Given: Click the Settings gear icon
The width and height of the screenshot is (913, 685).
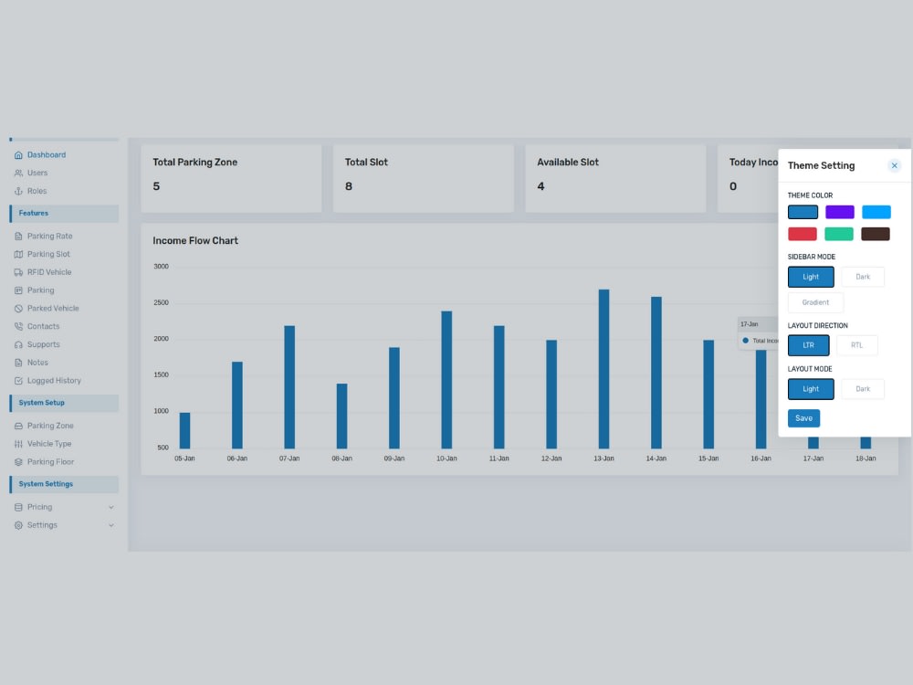Looking at the screenshot, I should 18,525.
